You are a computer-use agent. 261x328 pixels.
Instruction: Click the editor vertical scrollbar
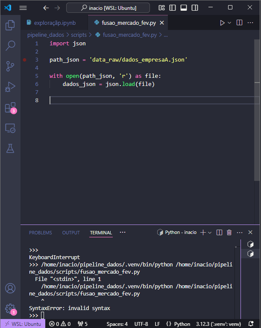pyautogui.click(x=257, y=110)
